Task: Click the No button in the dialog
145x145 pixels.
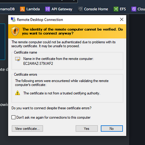Action: point(112,128)
